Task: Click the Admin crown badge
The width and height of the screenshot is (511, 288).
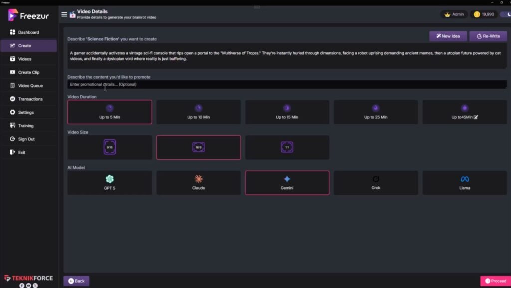Action: pos(454,14)
